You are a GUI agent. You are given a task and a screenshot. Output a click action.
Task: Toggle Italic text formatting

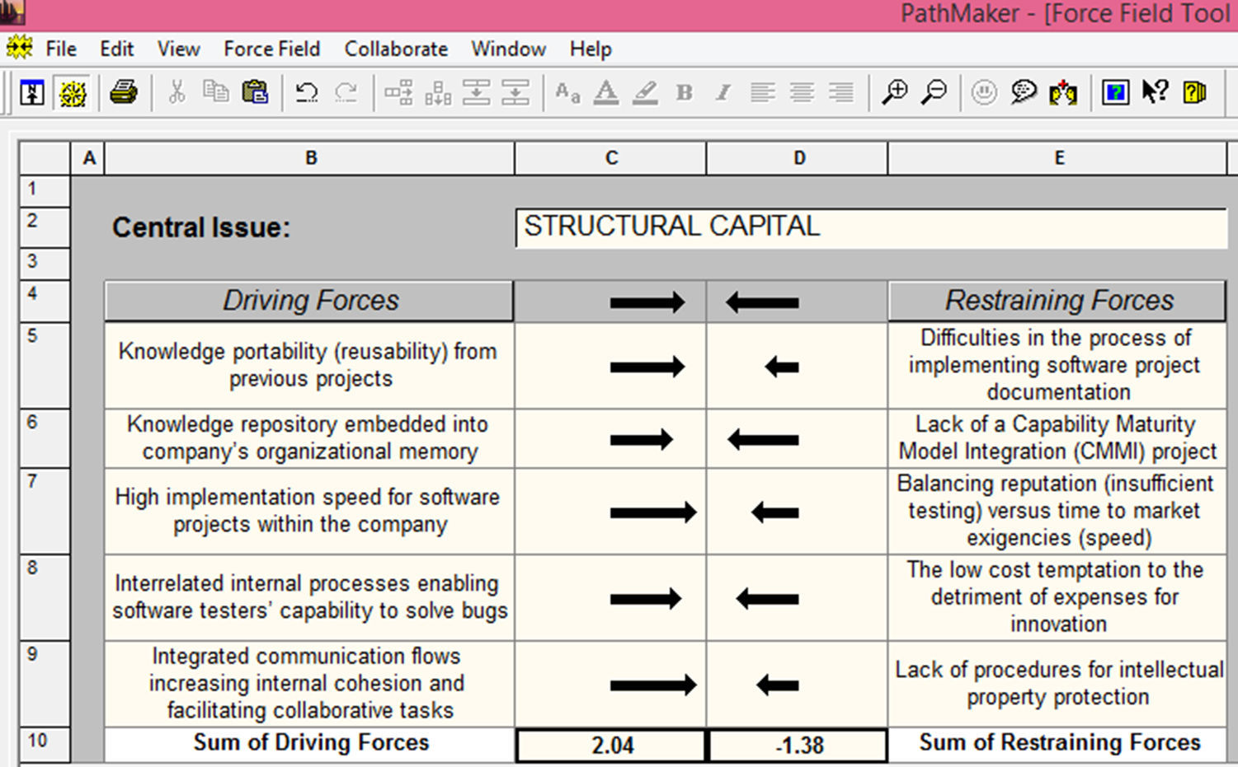point(723,93)
